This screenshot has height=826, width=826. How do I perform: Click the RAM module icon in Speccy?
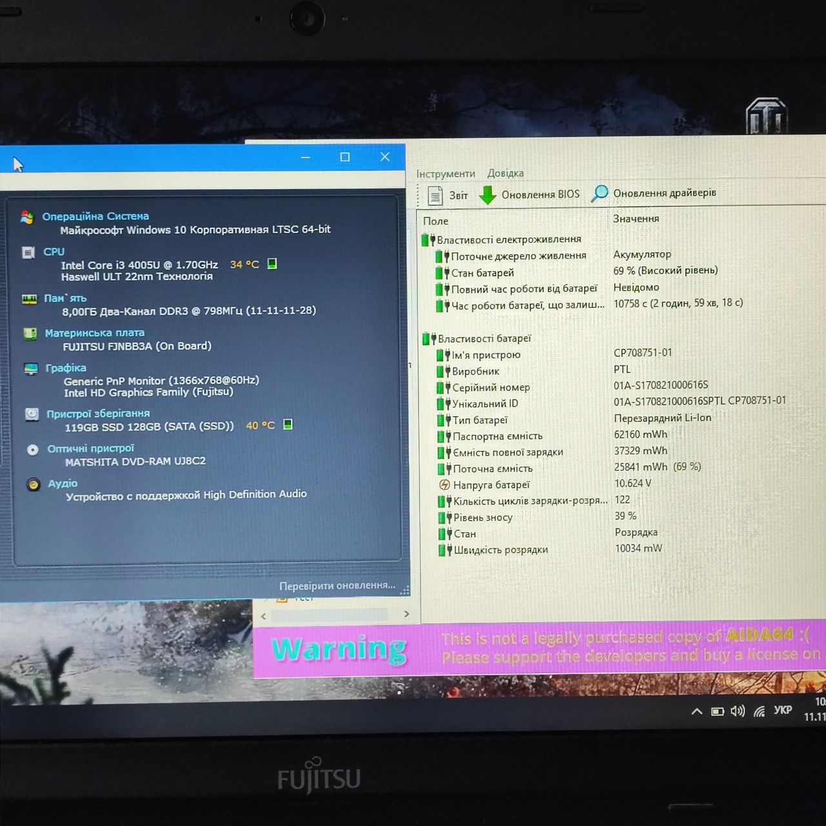point(29,299)
